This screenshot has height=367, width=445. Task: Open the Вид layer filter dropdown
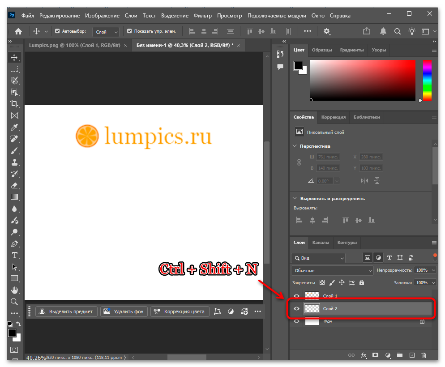pyautogui.click(x=318, y=258)
